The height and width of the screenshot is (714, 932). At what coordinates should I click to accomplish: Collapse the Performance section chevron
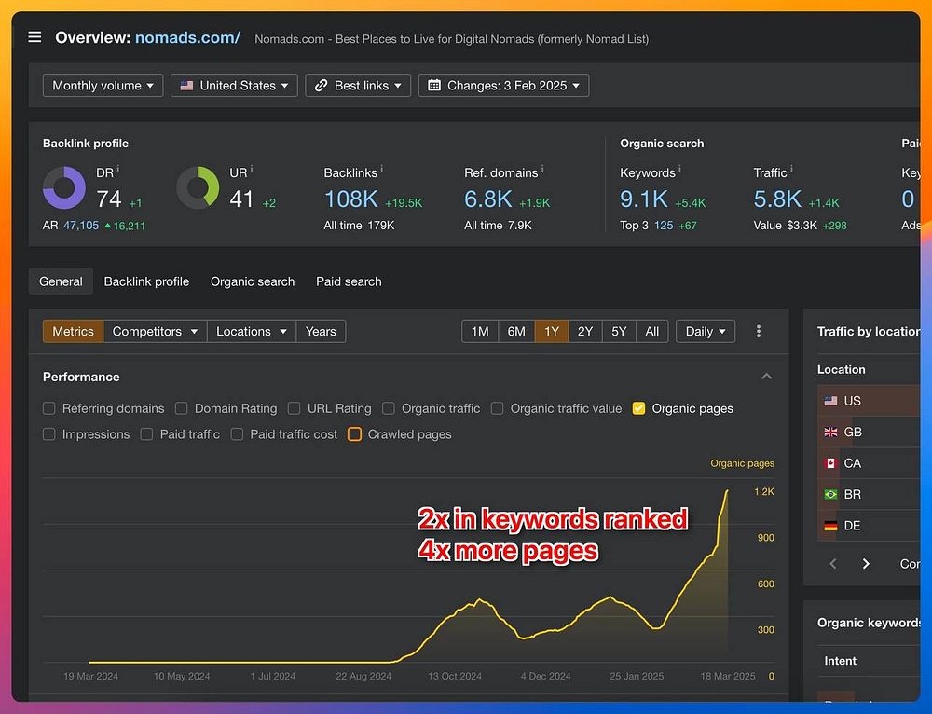coord(766,377)
